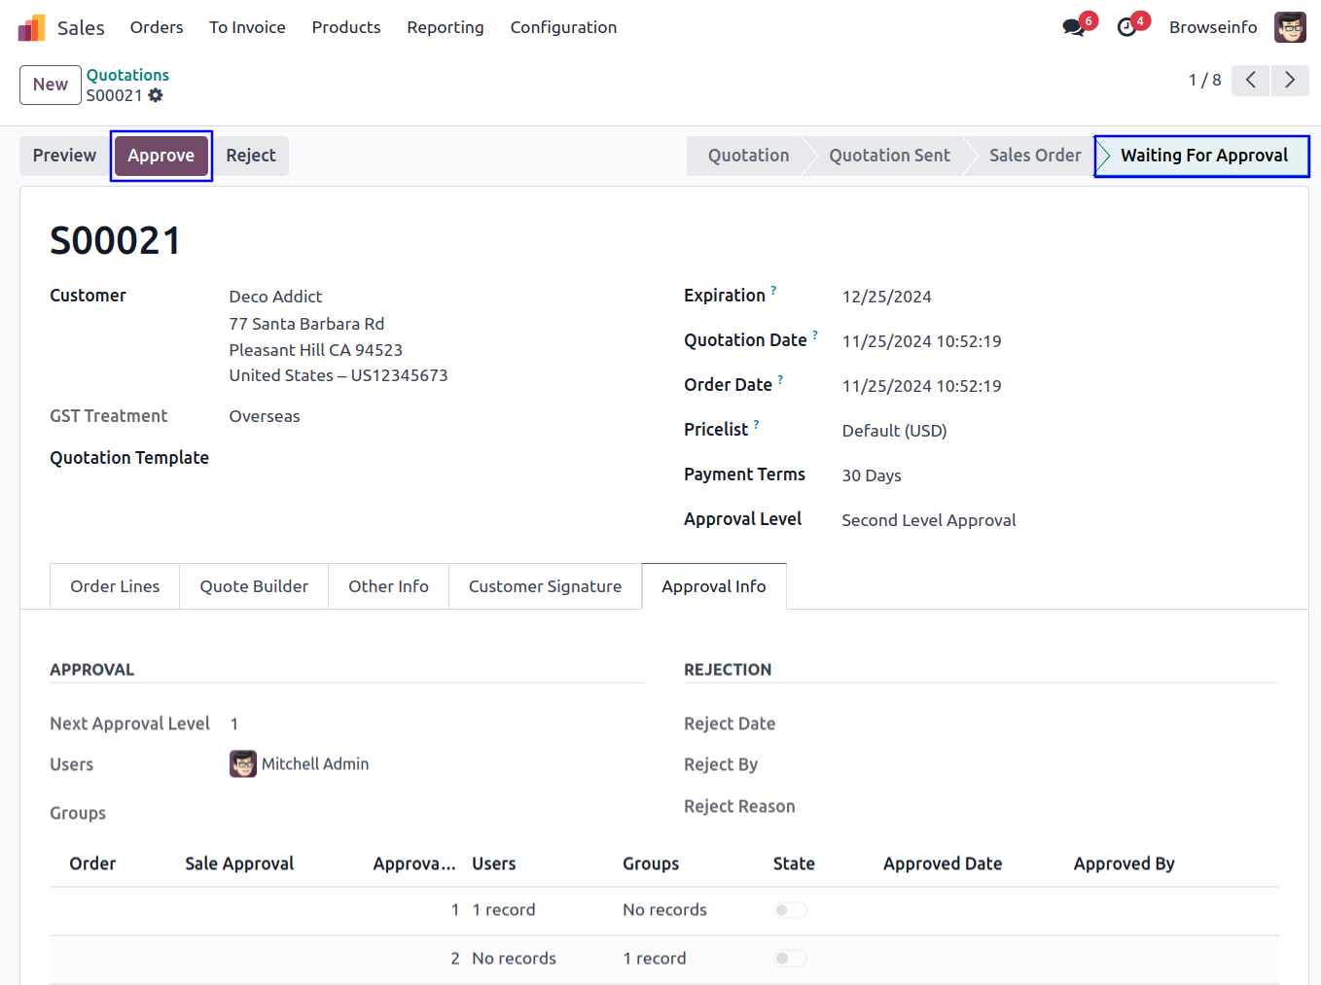Open the Customer Signature tab
Screen dimensions: 1321x985
pos(545,586)
